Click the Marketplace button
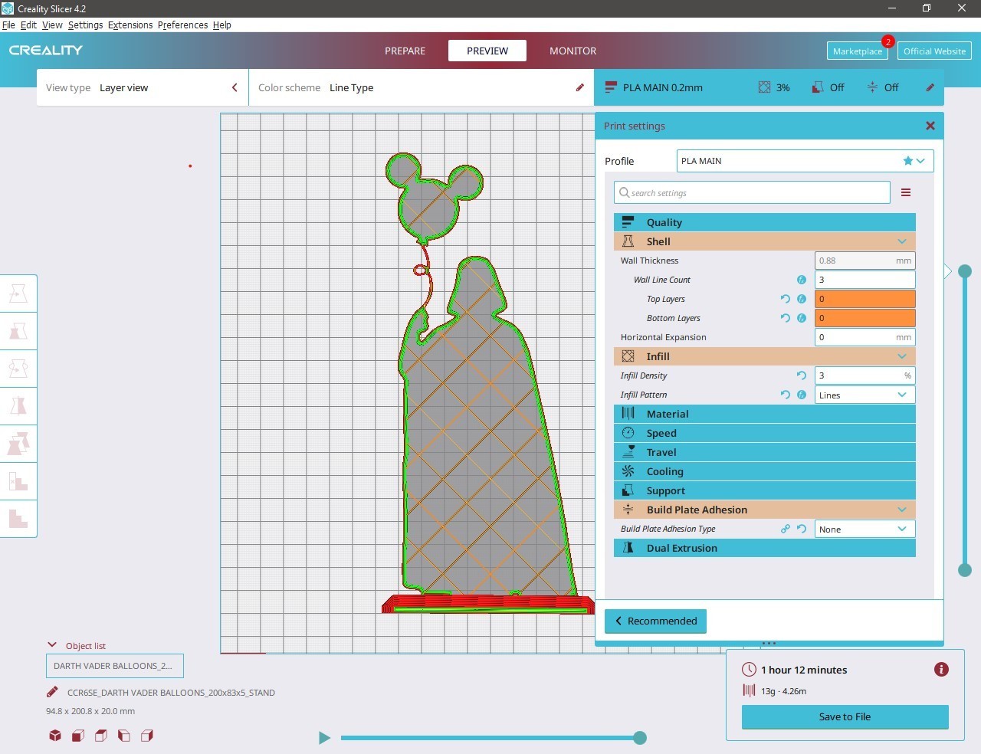This screenshot has width=981, height=754. [x=858, y=51]
